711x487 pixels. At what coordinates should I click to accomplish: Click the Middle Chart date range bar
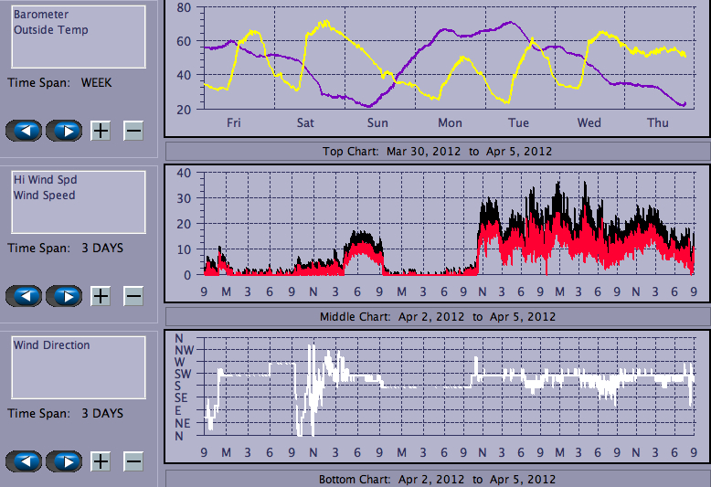pos(437,316)
